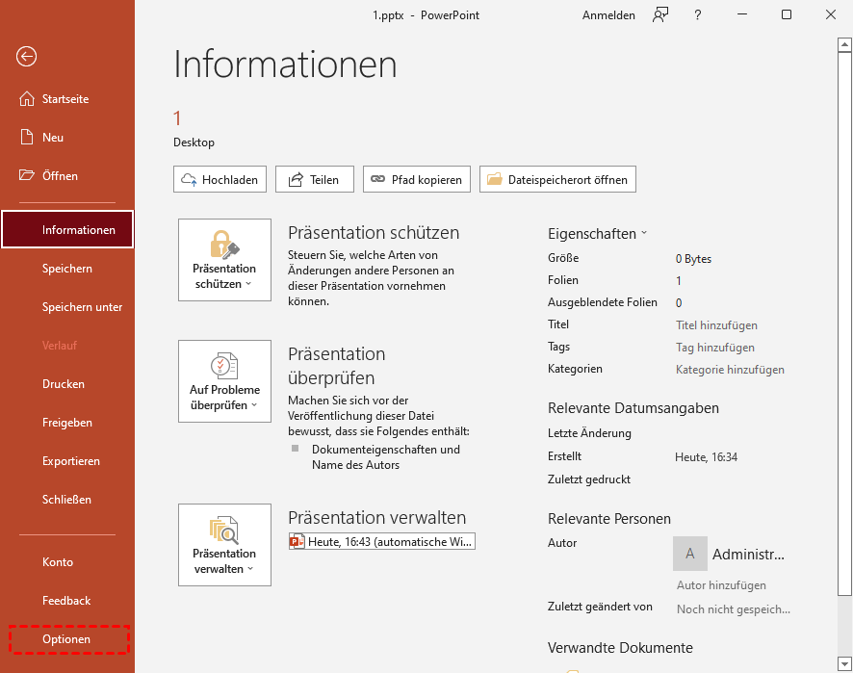Open Speichern unter in the sidebar

coord(67,307)
